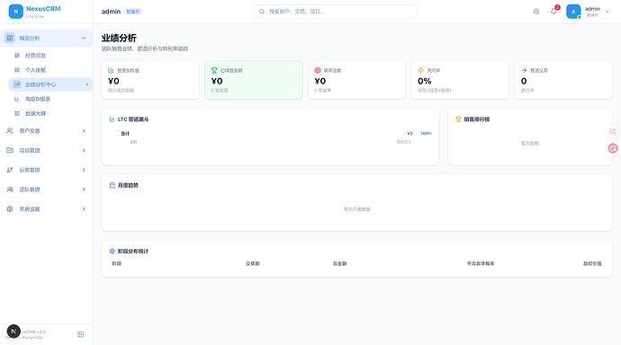Click the orange lightning icon on the 0% card
The height and width of the screenshot is (345, 621).
tap(421, 71)
